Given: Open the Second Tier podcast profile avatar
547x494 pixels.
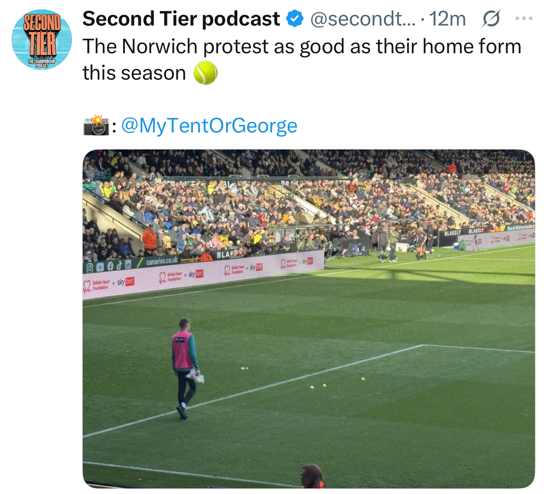Looking at the screenshot, I should click(x=42, y=39).
